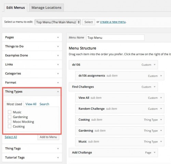Screen dimensions: 171x164
Task: Open Cooking sub item options arrow
Action: point(161,120)
